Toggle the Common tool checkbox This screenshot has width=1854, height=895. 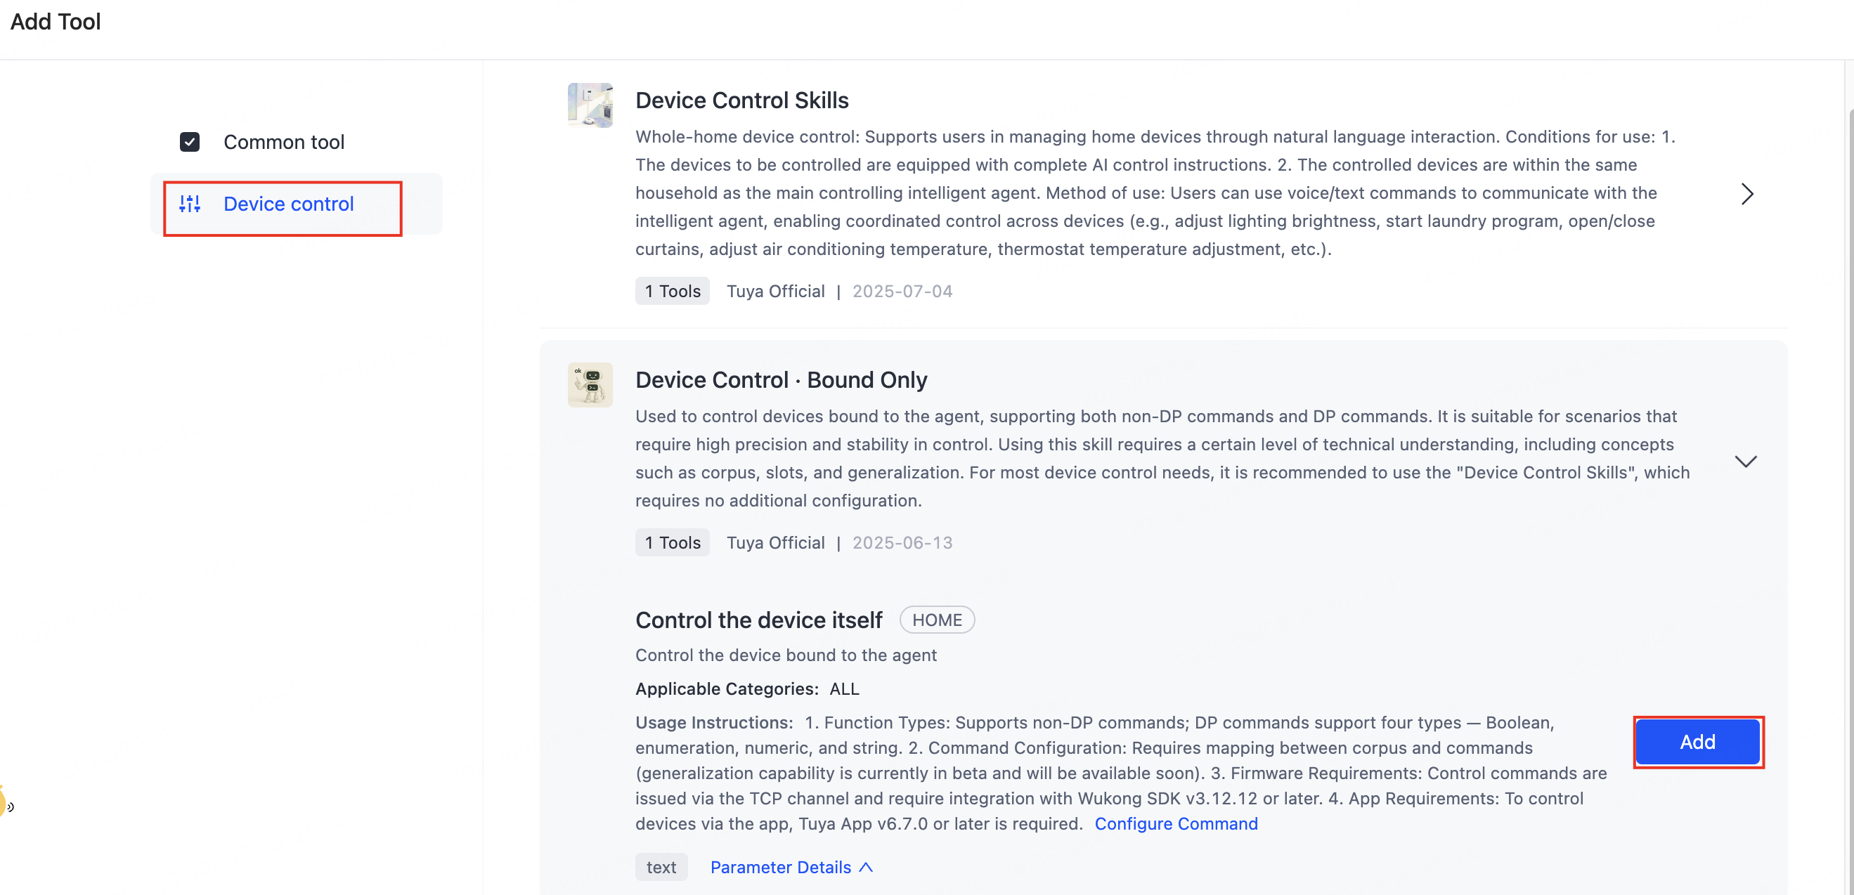pos(190,142)
